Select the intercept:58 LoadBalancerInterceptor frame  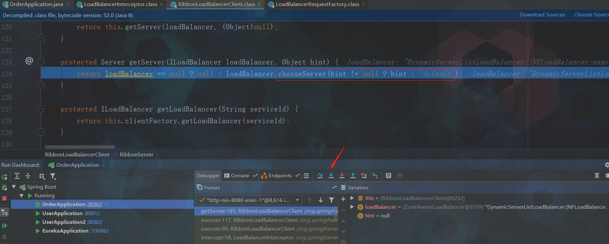pyautogui.click(x=266, y=237)
